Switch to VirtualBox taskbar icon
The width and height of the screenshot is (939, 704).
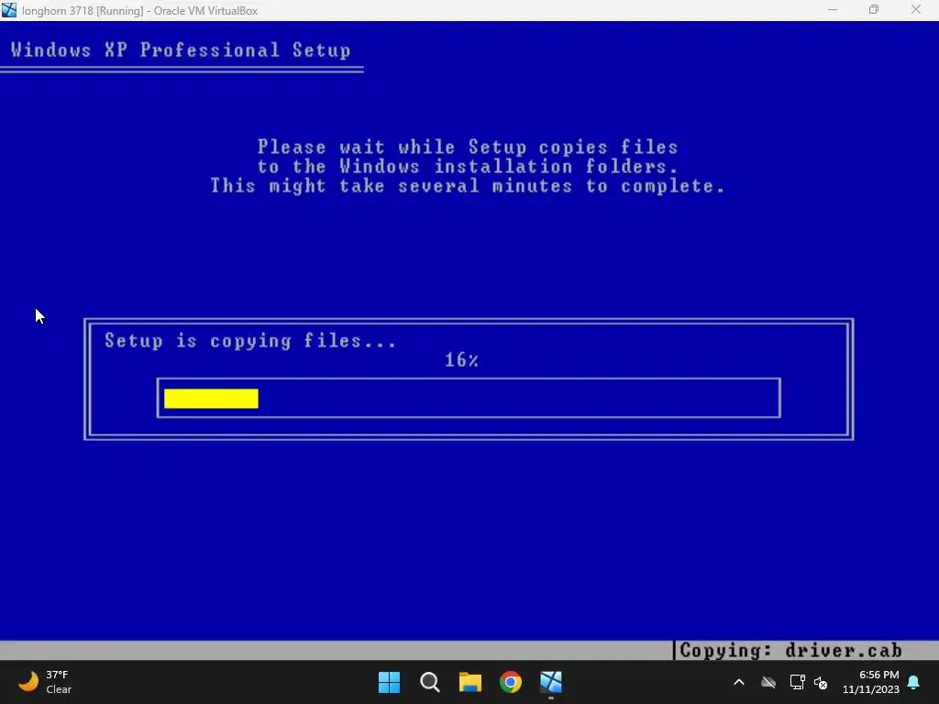coord(551,682)
